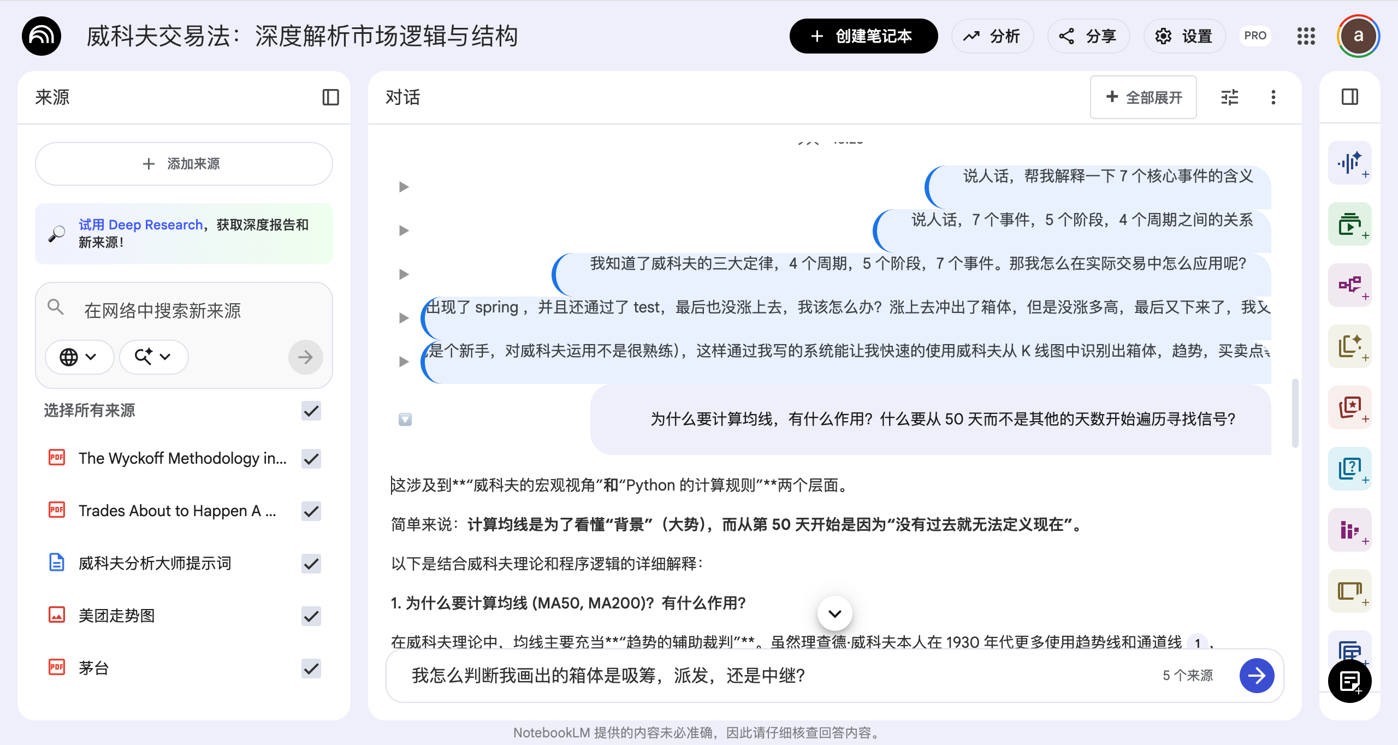Open Flashcards studio icon

pyautogui.click(x=1349, y=407)
